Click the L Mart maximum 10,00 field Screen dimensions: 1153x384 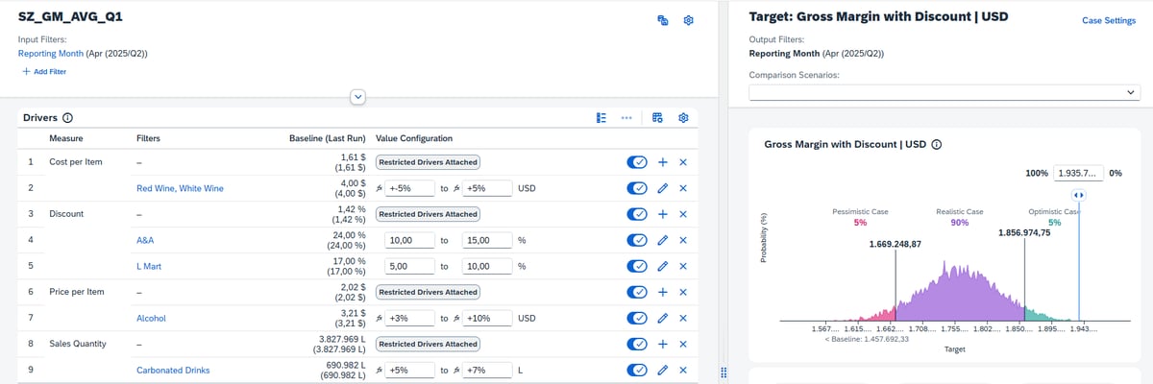488,266
